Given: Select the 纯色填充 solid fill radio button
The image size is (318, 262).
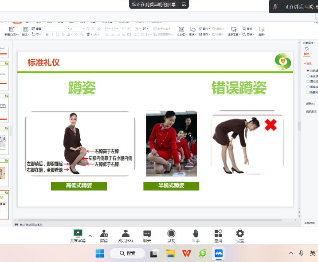Looking at the screenshot, I should 308,70.
